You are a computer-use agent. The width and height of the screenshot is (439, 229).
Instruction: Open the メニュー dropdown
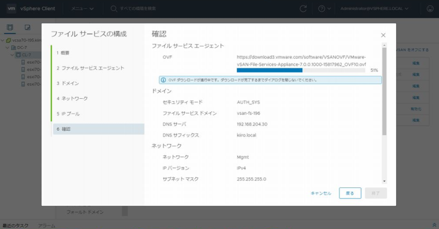pos(82,9)
